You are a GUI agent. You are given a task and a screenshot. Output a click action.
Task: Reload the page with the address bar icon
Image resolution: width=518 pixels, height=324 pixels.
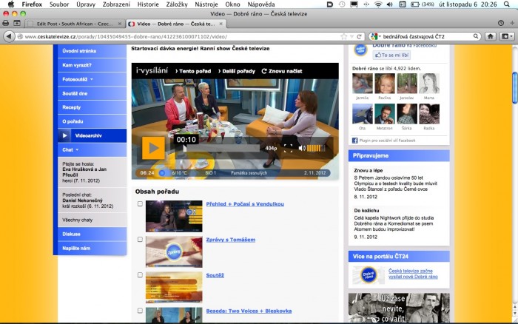click(x=359, y=36)
